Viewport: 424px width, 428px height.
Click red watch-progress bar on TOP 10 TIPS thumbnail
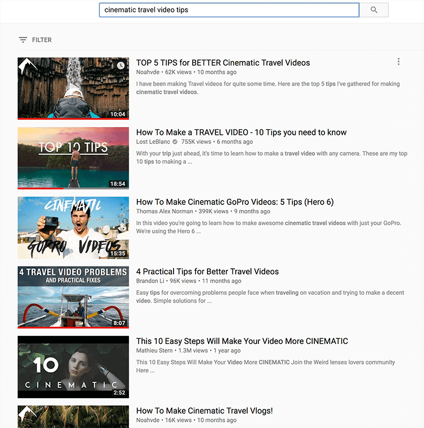41,189
